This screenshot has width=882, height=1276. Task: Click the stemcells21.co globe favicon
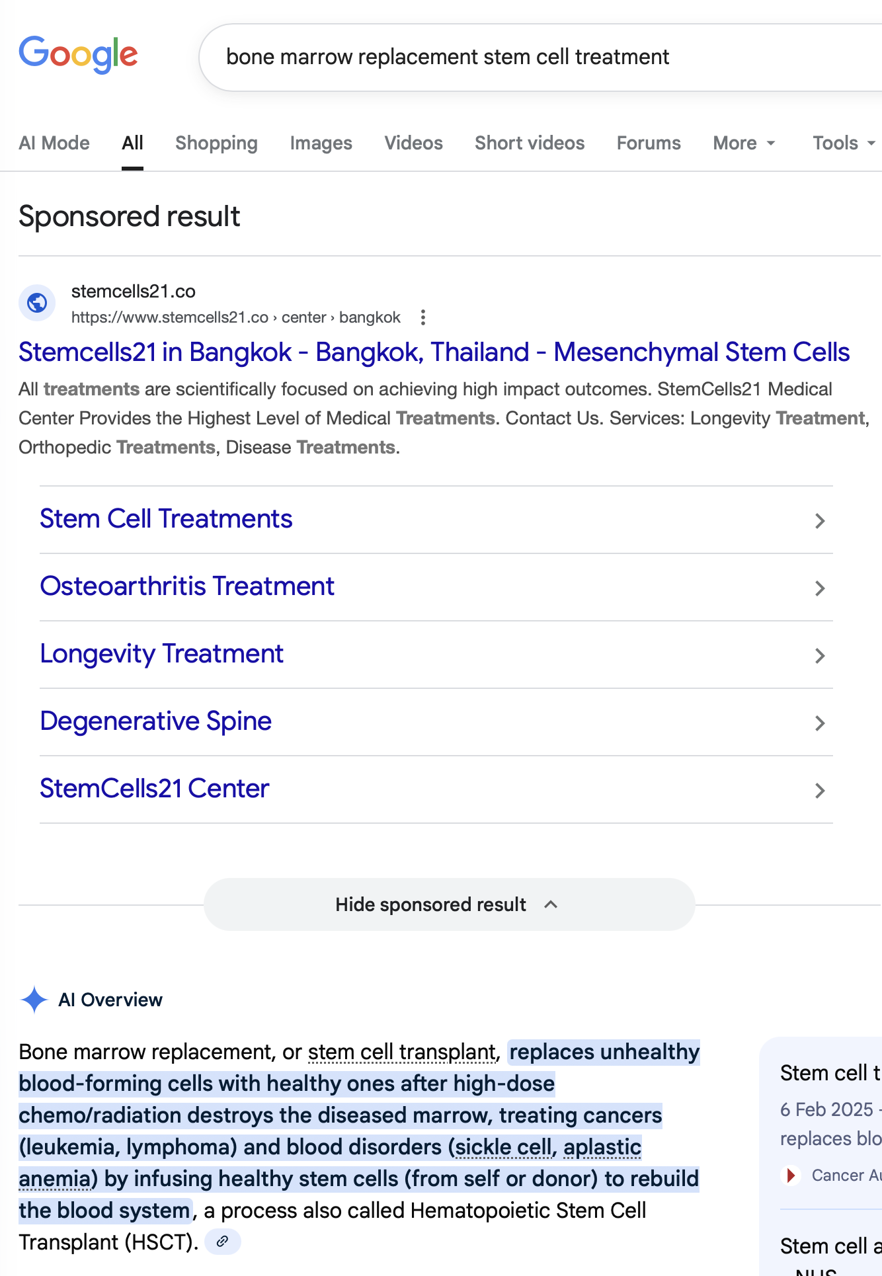[x=37, y=303]
